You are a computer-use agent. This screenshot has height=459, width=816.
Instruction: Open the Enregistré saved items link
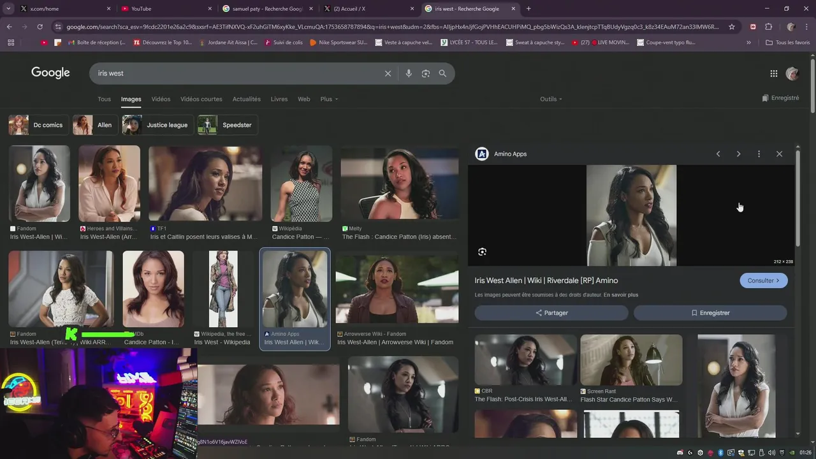click(x=780, y=98)
